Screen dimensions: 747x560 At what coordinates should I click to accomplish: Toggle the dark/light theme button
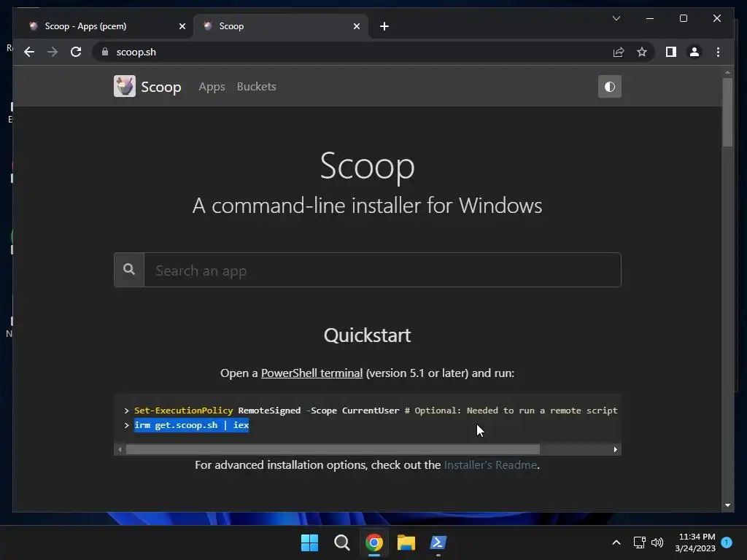click(x=609, y=87)
